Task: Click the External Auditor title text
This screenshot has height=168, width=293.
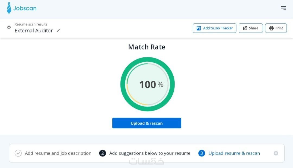Action: [x=34, y=31]
